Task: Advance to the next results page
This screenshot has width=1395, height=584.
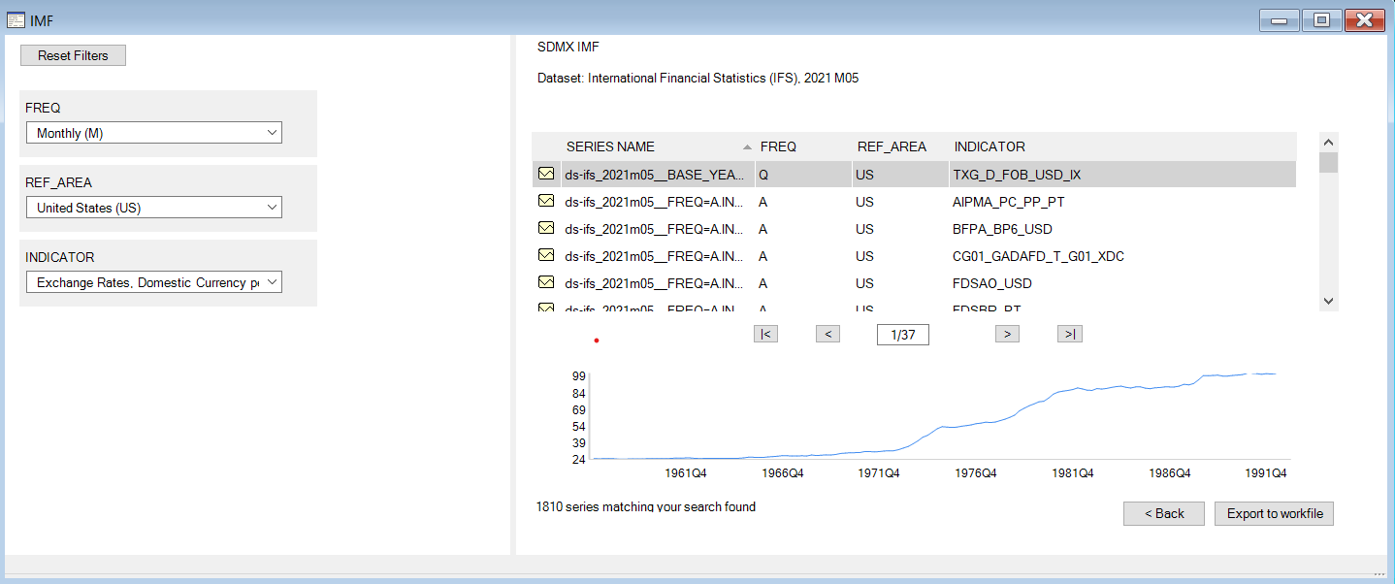Action: tap(1007, 334)
